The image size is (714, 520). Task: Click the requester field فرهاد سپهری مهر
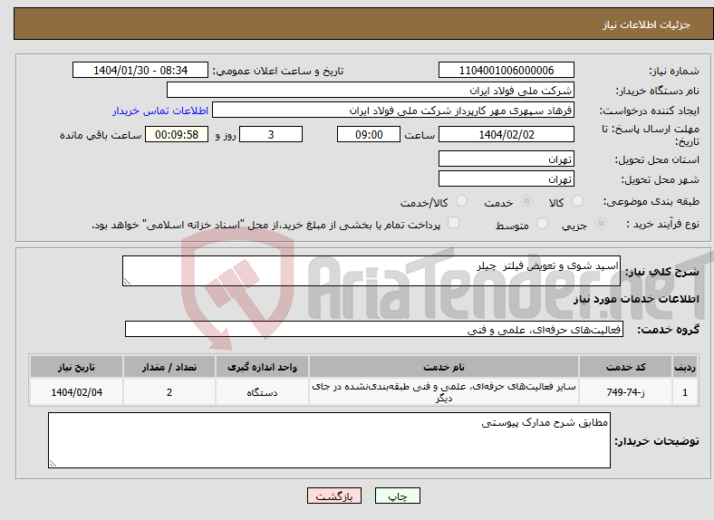click(x=393, y=111)
